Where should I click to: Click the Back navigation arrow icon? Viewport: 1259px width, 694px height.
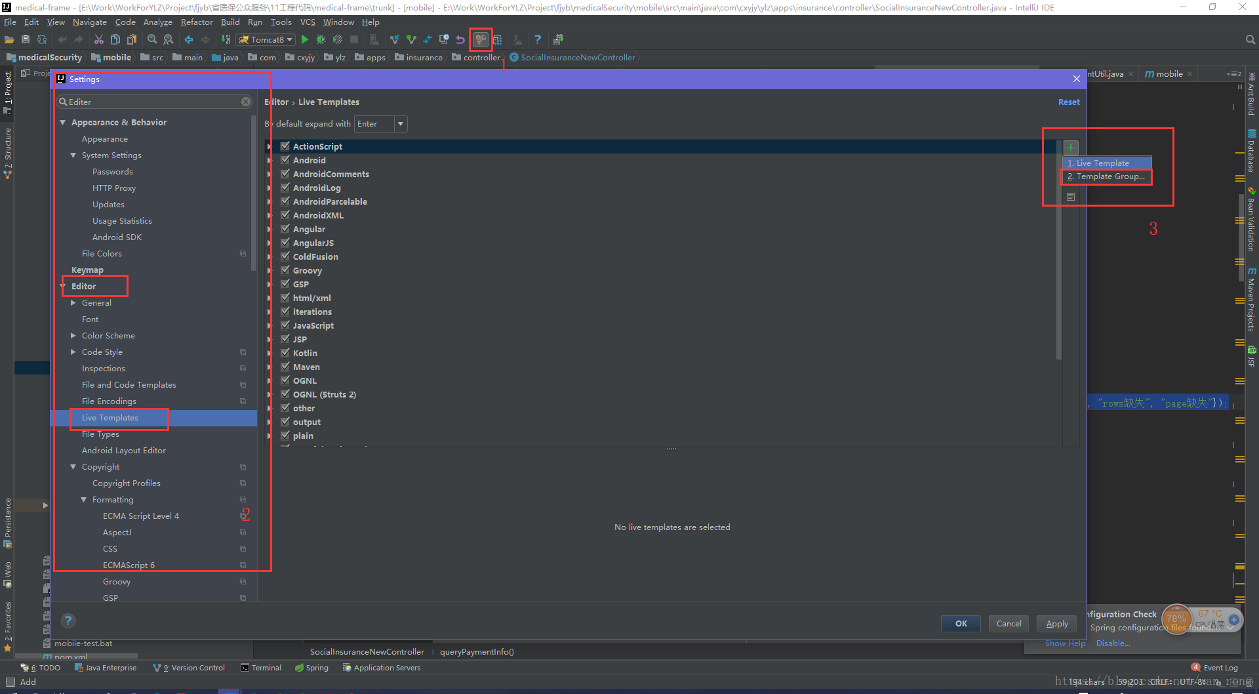(x=189, y=40)
